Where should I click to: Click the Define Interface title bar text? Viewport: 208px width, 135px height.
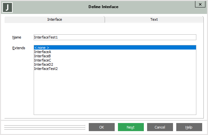click(104, 7)
